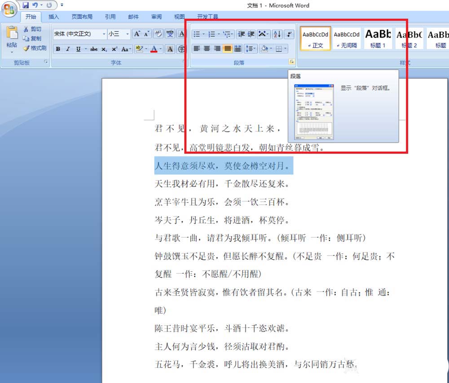The image size is (449, 383).
Task: Expand the font name dropdown 宋体
Action: tap(104, 34)
